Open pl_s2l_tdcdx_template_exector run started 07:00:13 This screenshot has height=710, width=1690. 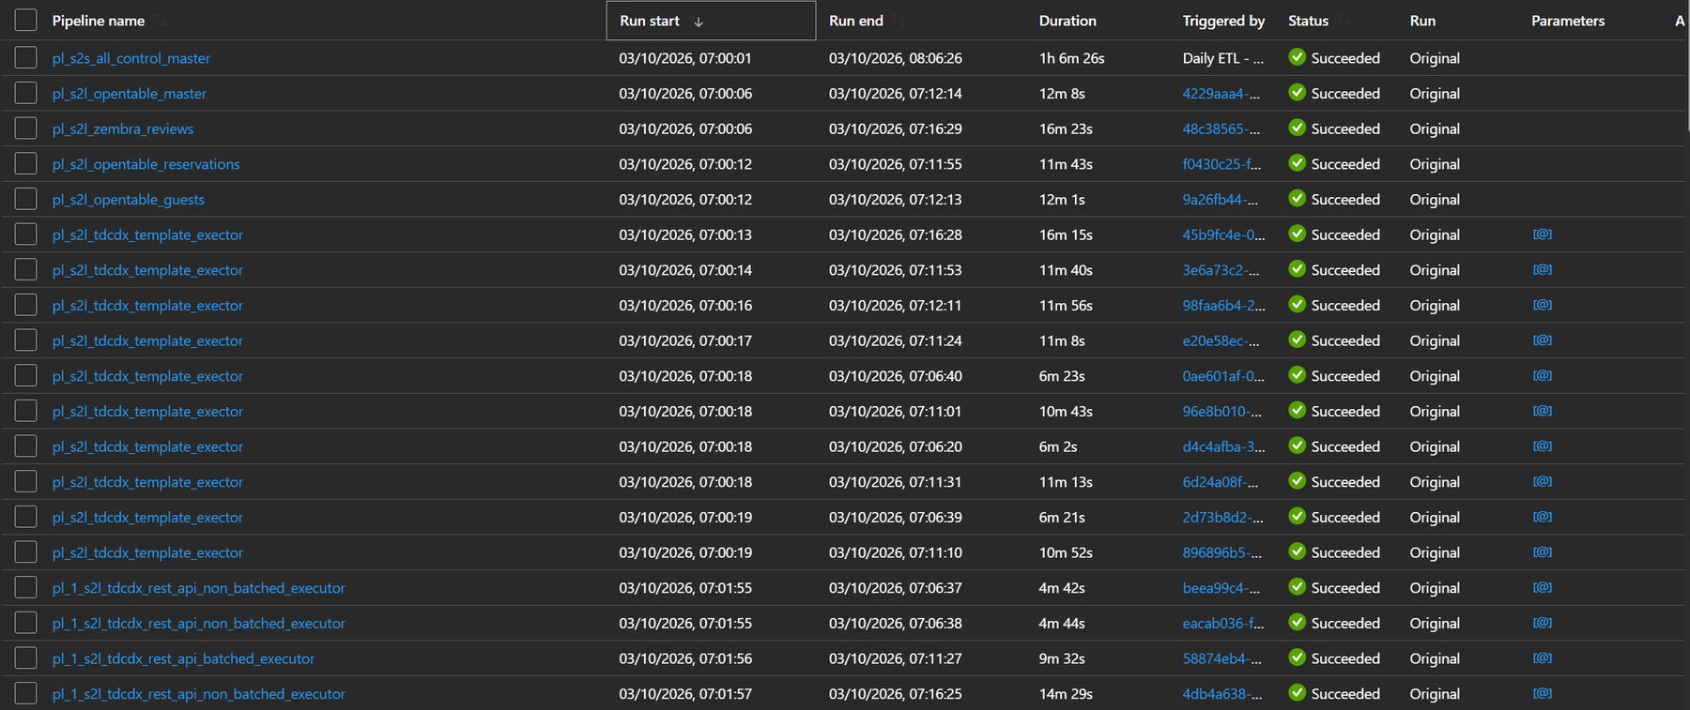click(147, 235)
